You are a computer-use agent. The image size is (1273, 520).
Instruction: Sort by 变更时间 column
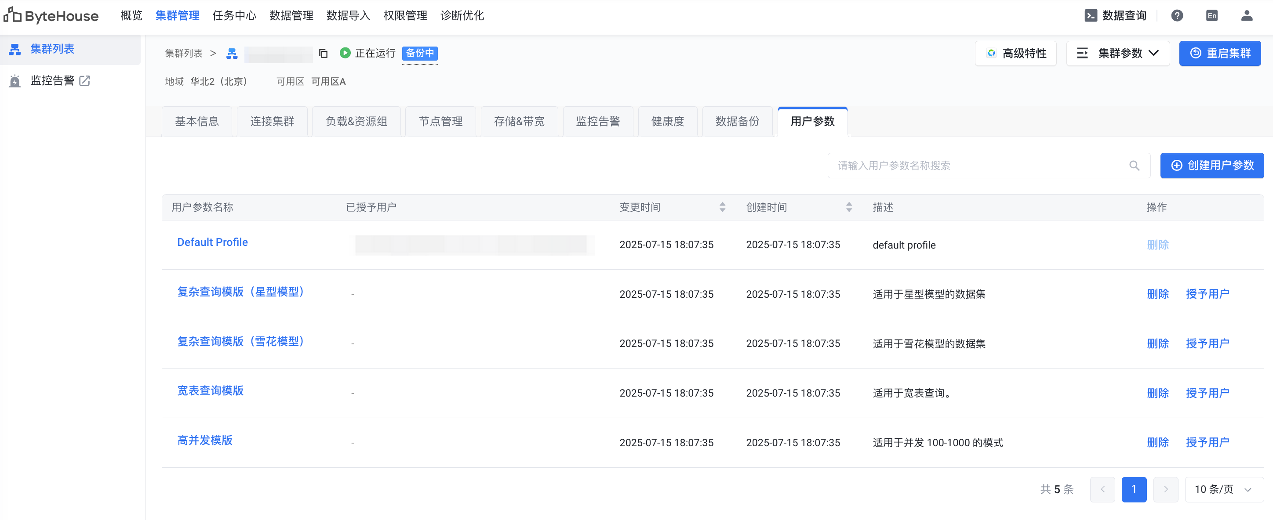click(722, 207)
